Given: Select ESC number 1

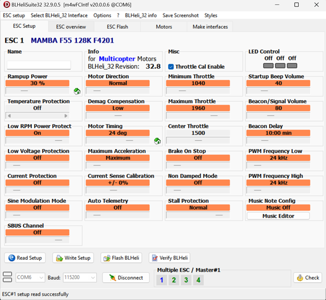Looking at the screenshot, I should coord(161,280).
